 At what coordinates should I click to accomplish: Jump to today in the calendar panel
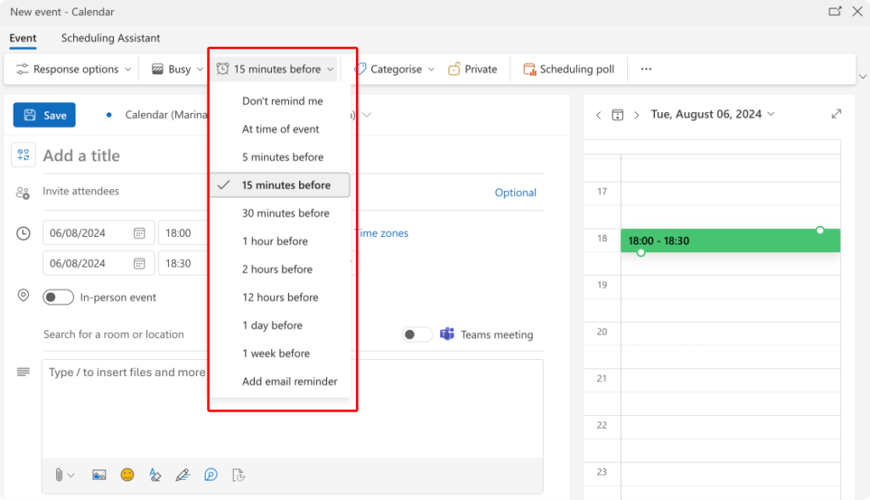(618, 115)
